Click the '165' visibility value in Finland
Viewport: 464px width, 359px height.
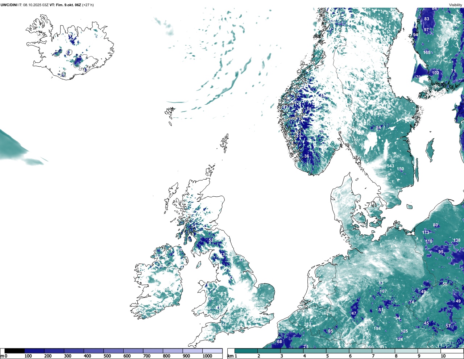[x=427, y=53]
